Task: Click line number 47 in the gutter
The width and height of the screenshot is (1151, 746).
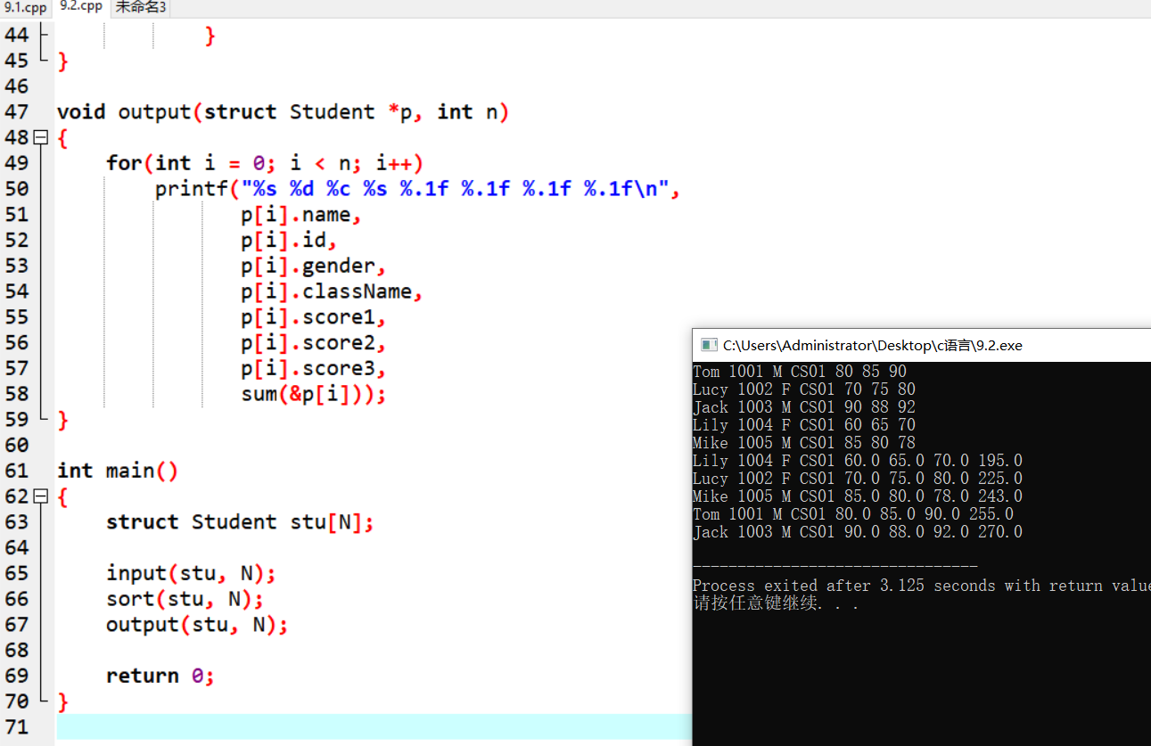Action: (16, 111)
